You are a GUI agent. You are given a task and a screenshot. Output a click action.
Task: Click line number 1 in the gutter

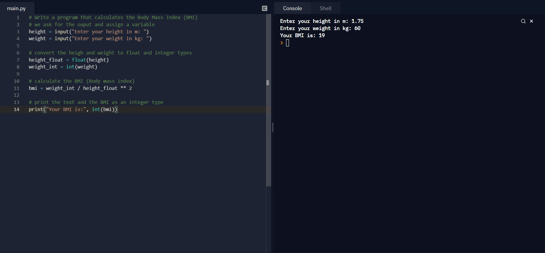18,18
